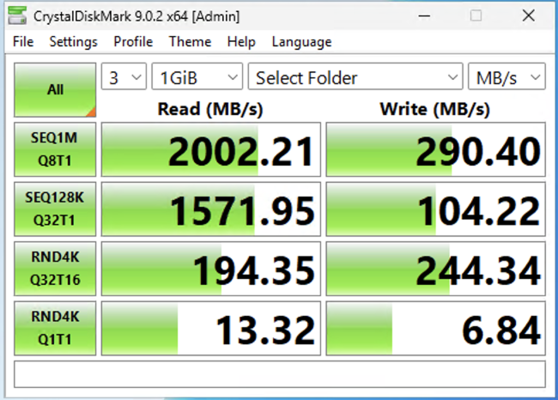558x400 pixels.
Task: Open the Theme menu
Action: tap(190, 42)
